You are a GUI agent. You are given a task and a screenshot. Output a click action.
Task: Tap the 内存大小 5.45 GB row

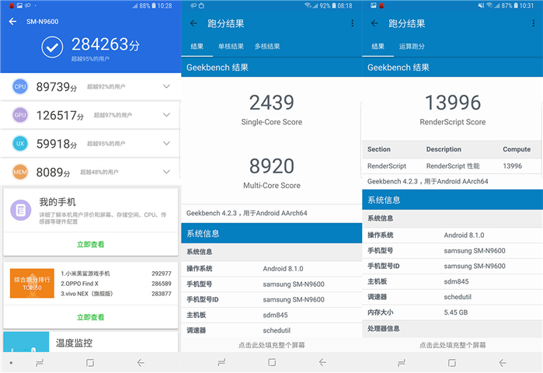452,312
